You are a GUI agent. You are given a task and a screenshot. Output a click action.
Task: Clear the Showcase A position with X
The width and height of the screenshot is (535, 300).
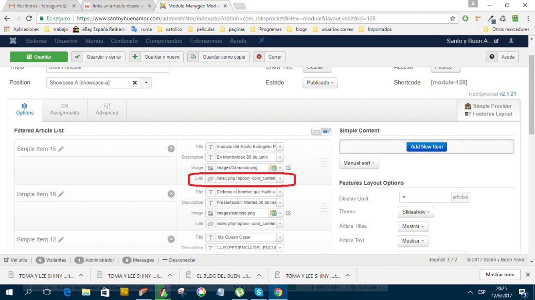(x=135, y=83)
